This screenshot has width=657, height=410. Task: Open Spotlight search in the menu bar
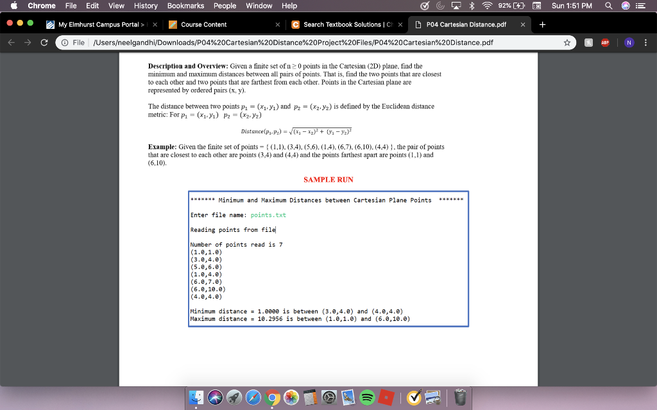point(609,6)
